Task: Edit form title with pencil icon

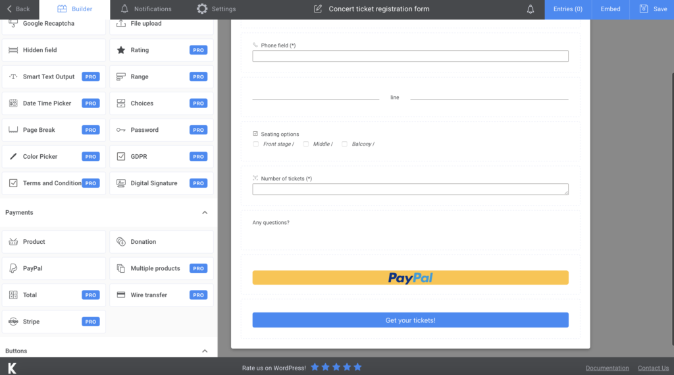Action: point(318,9)
